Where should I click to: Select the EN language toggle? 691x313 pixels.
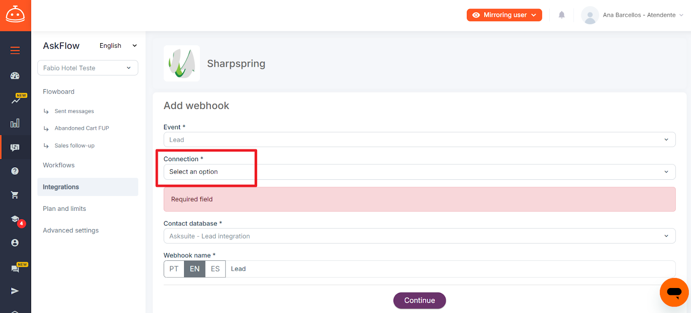coord(195,269)
